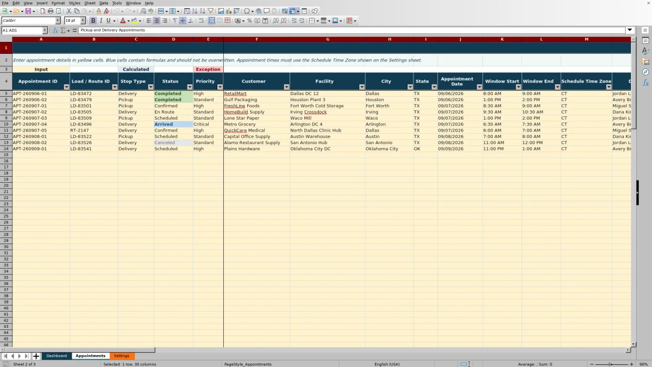Open the sidebar Properties icon

pyautogui.click(x=645, y=41)
